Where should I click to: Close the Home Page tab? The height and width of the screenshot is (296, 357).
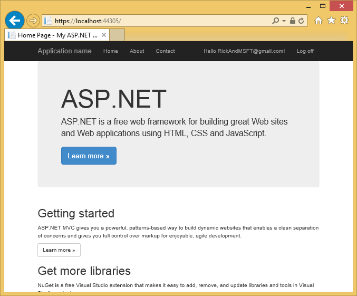104,35
